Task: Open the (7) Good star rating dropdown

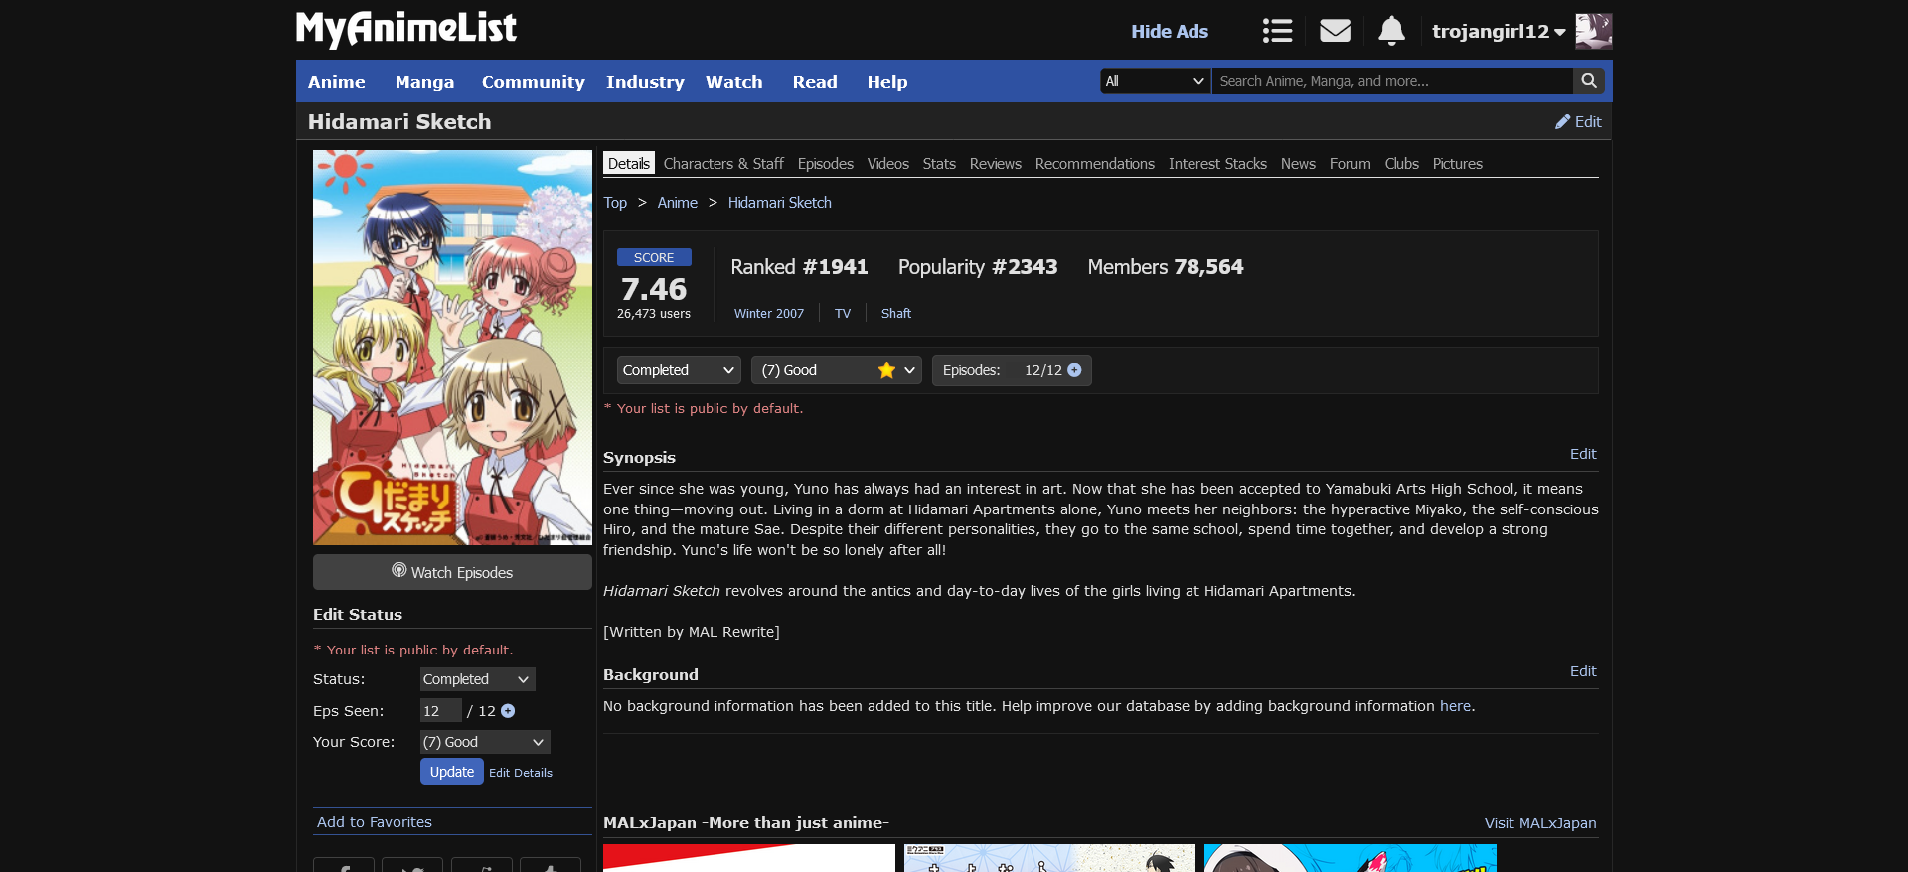Action: [x=837, y=370]
